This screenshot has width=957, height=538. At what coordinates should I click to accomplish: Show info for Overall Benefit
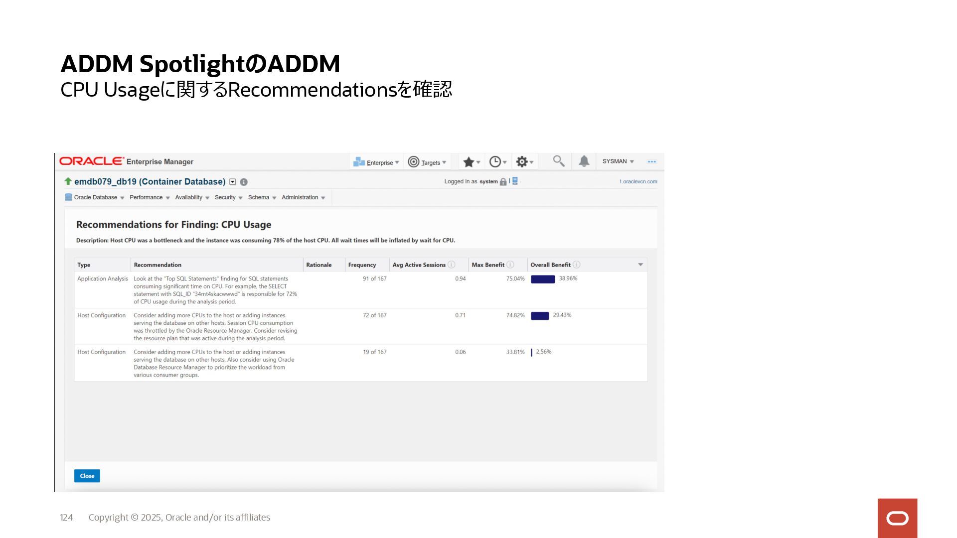(x=577, y=265)
